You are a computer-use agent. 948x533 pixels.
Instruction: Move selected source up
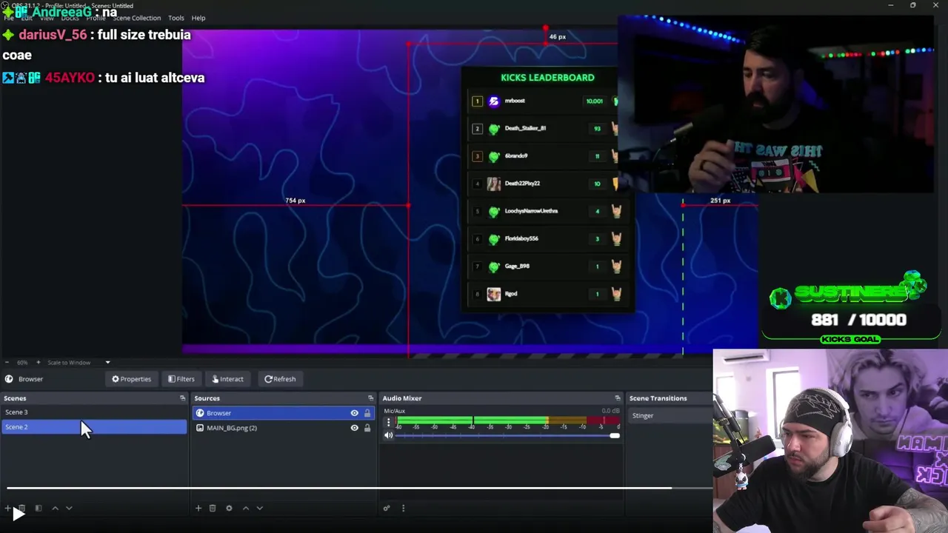coord(246,508)
